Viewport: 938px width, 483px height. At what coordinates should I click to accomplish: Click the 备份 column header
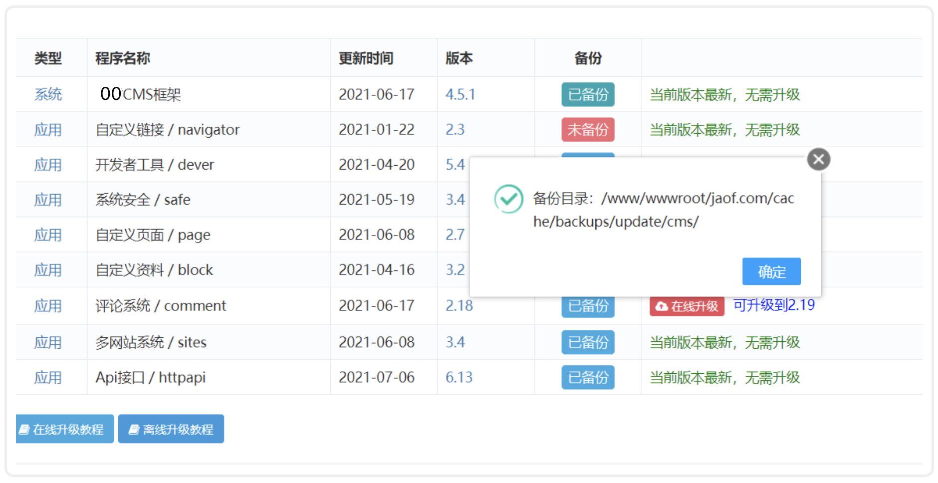coord(588,58)
